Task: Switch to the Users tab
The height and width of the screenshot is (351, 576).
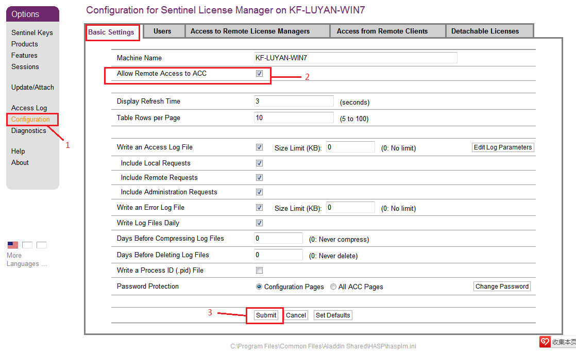Action: [162, 31]
